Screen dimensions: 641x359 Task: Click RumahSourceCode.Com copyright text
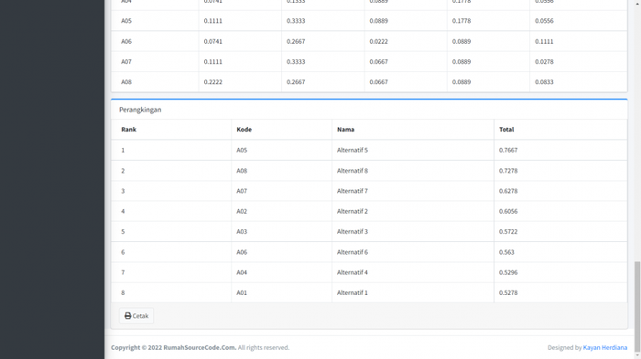(x=200, y=347)
